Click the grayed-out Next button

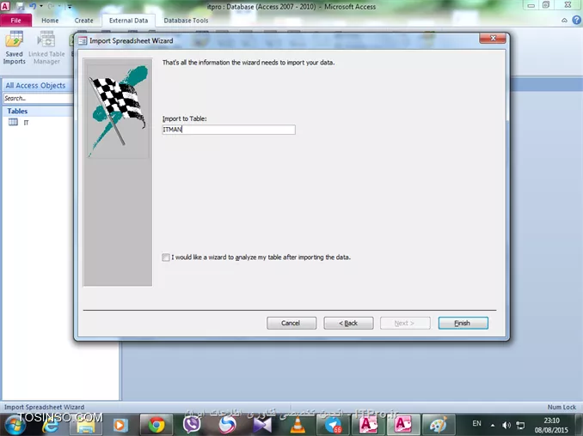tap(405, 324)
